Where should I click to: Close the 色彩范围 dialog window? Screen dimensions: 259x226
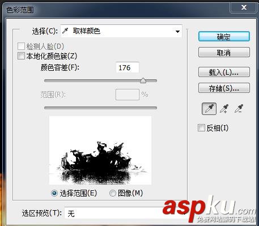(244, 7)
